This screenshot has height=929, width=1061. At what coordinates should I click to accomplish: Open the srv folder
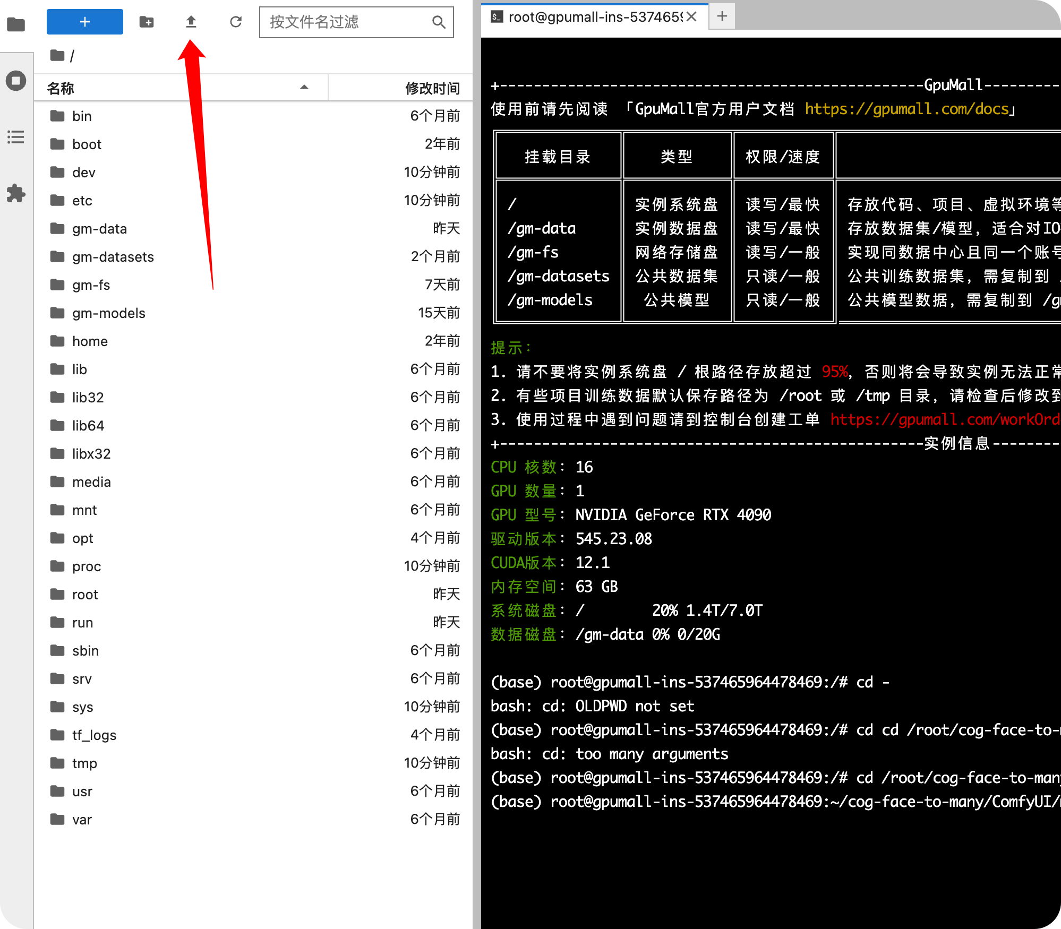tap(253, 678)
